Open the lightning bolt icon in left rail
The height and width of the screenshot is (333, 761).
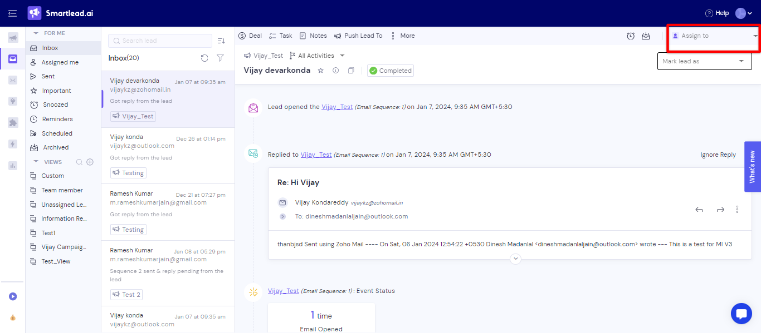tap(12, 144)
